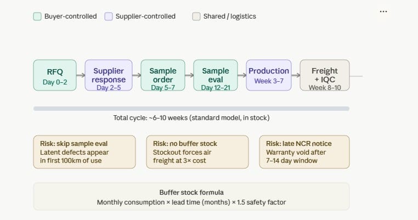Select the RFQ Day 0–2 step box

pyautogui.click(x=55, y=75)
